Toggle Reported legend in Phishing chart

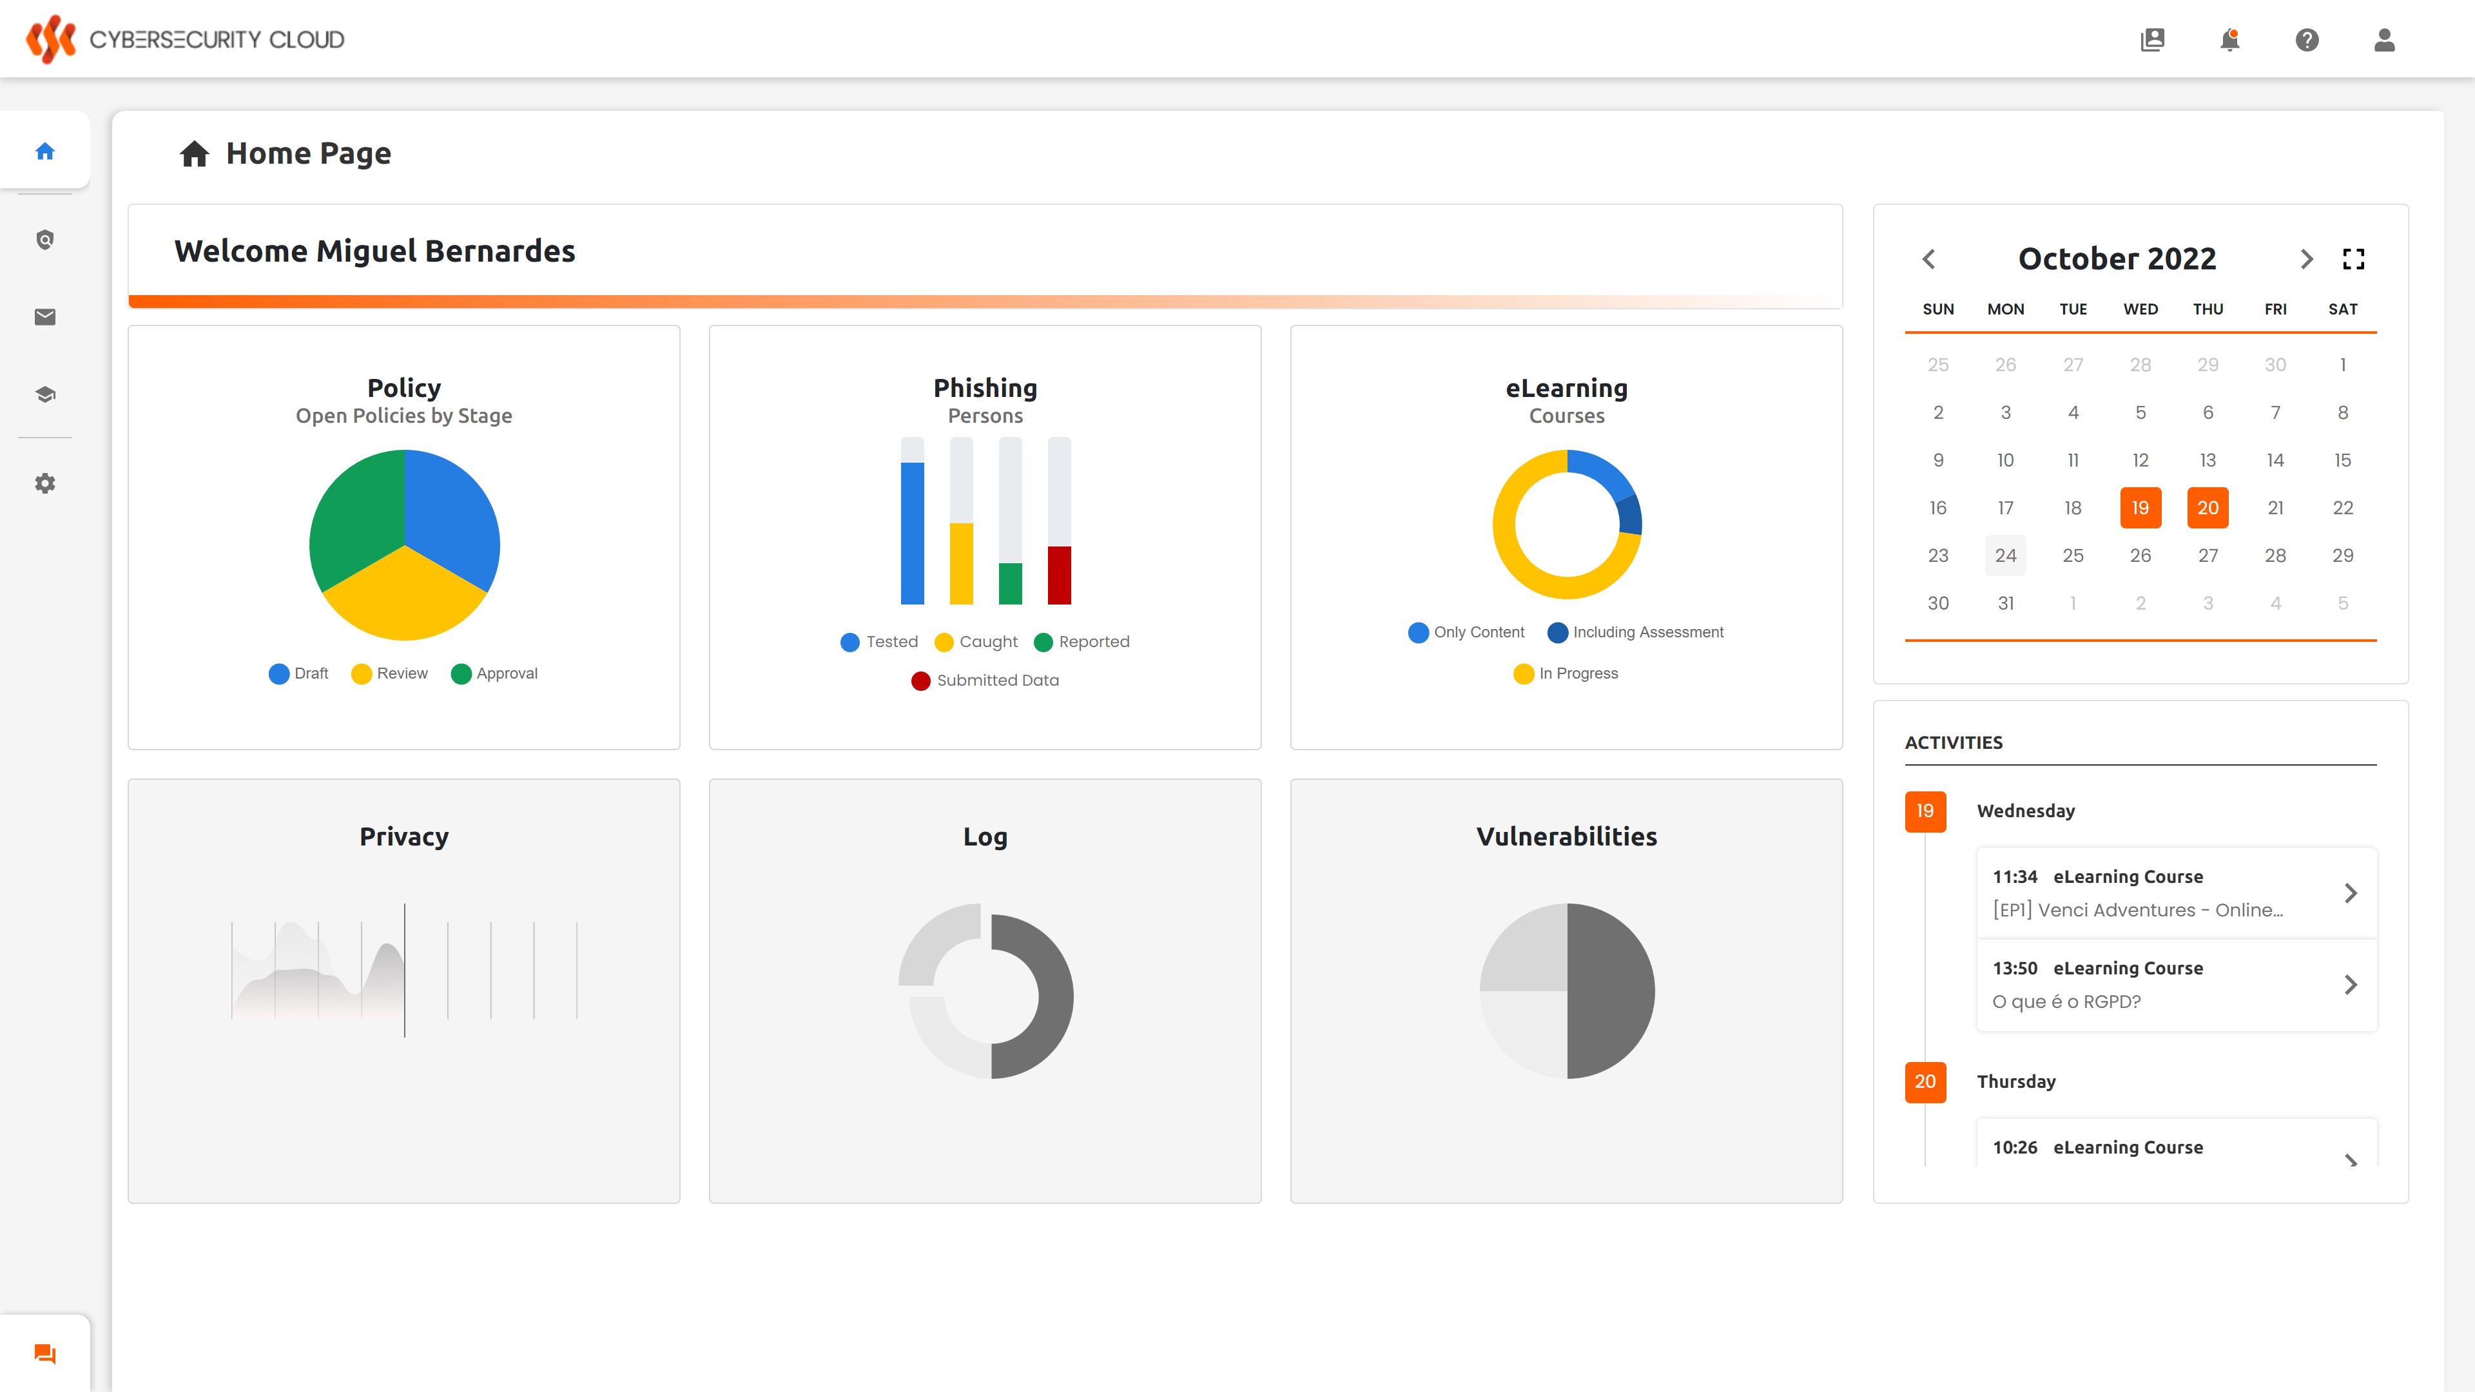pos(1082,642)
